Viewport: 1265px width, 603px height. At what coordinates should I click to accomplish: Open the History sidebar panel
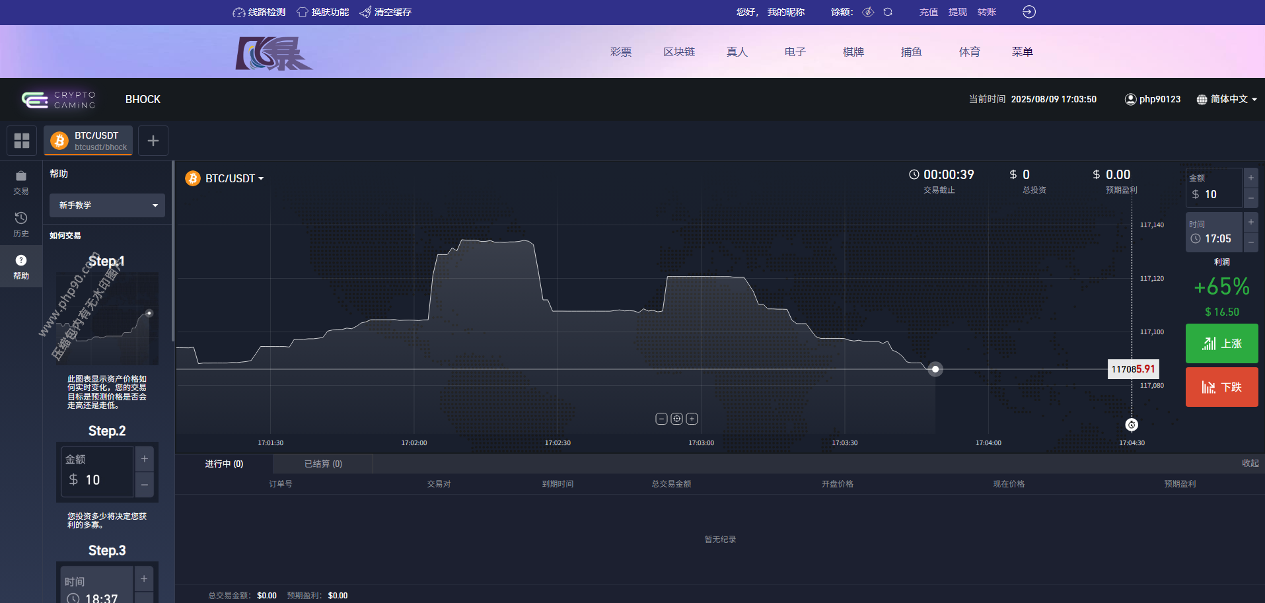coord(21,224)
